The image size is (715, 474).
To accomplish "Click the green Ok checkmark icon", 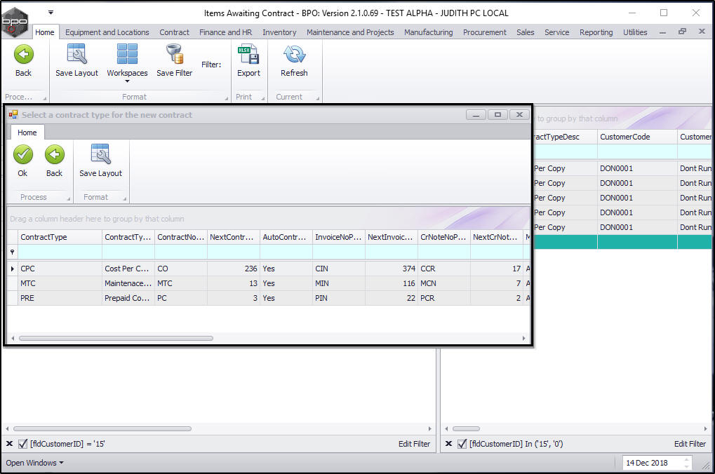I will [23, 155].
